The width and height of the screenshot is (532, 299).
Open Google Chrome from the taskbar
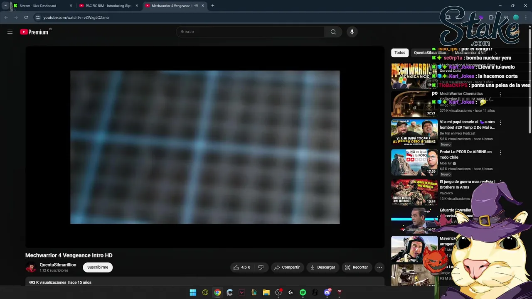click(x=217, y=292)
